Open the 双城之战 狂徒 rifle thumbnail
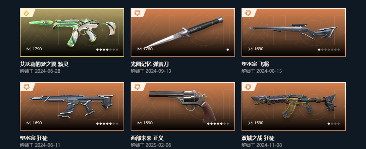366x149 pixels. 293,106
